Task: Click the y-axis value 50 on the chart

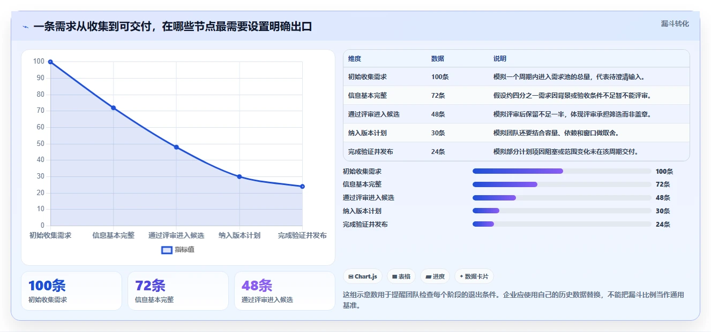Action: coord(40,144)
